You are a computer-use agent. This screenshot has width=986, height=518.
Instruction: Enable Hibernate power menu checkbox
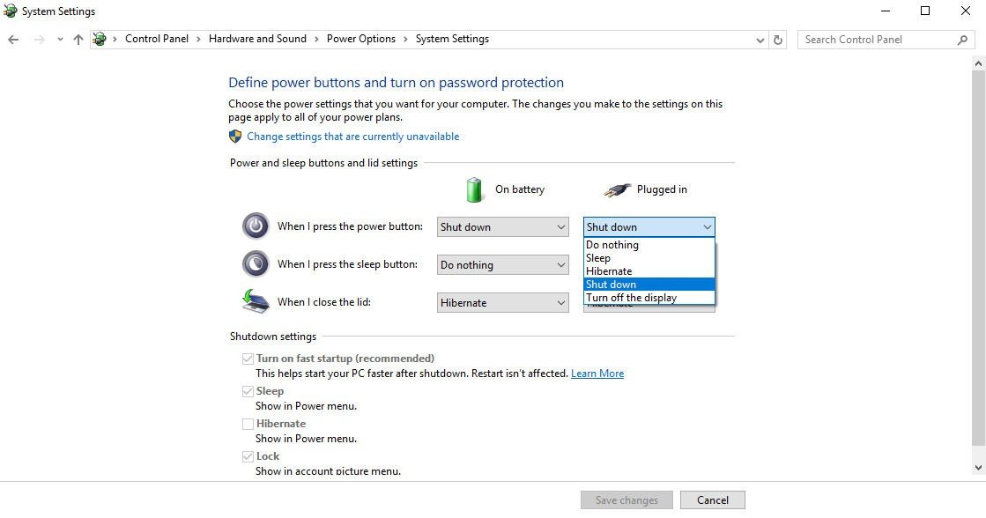(x=248, y=425)
